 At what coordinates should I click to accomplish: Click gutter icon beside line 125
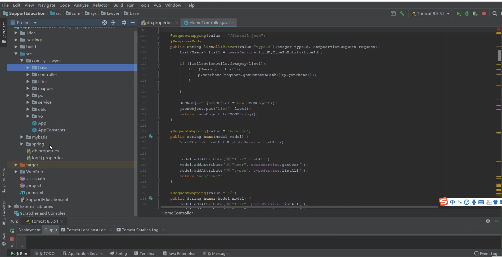pos(151,136)
